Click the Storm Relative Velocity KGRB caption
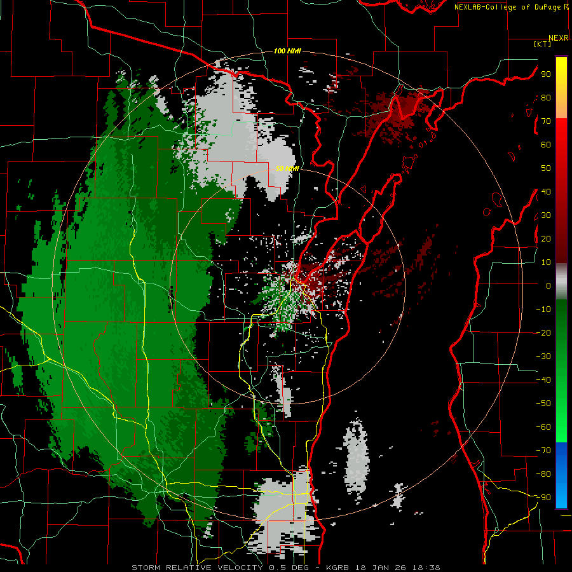The image size is (572, 572). [x=285, y=568]
